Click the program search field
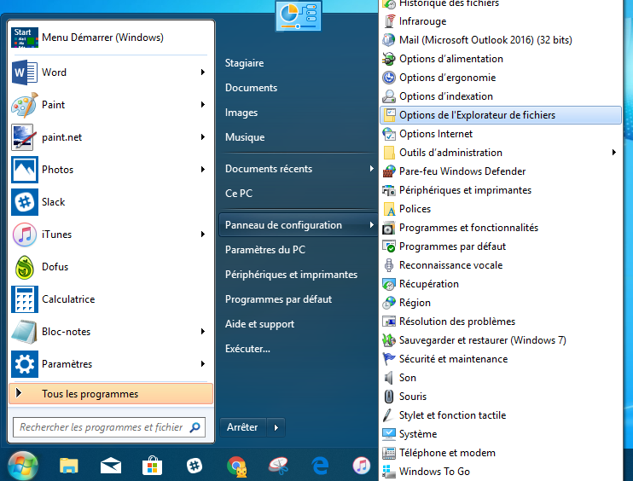This screenshot has height=481, width=633. (x=101, y=427)
